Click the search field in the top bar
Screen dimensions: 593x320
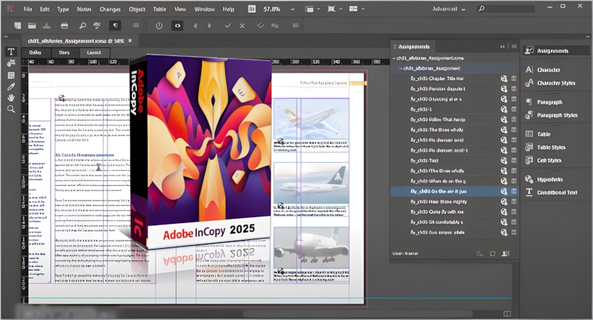pos(506,8)
